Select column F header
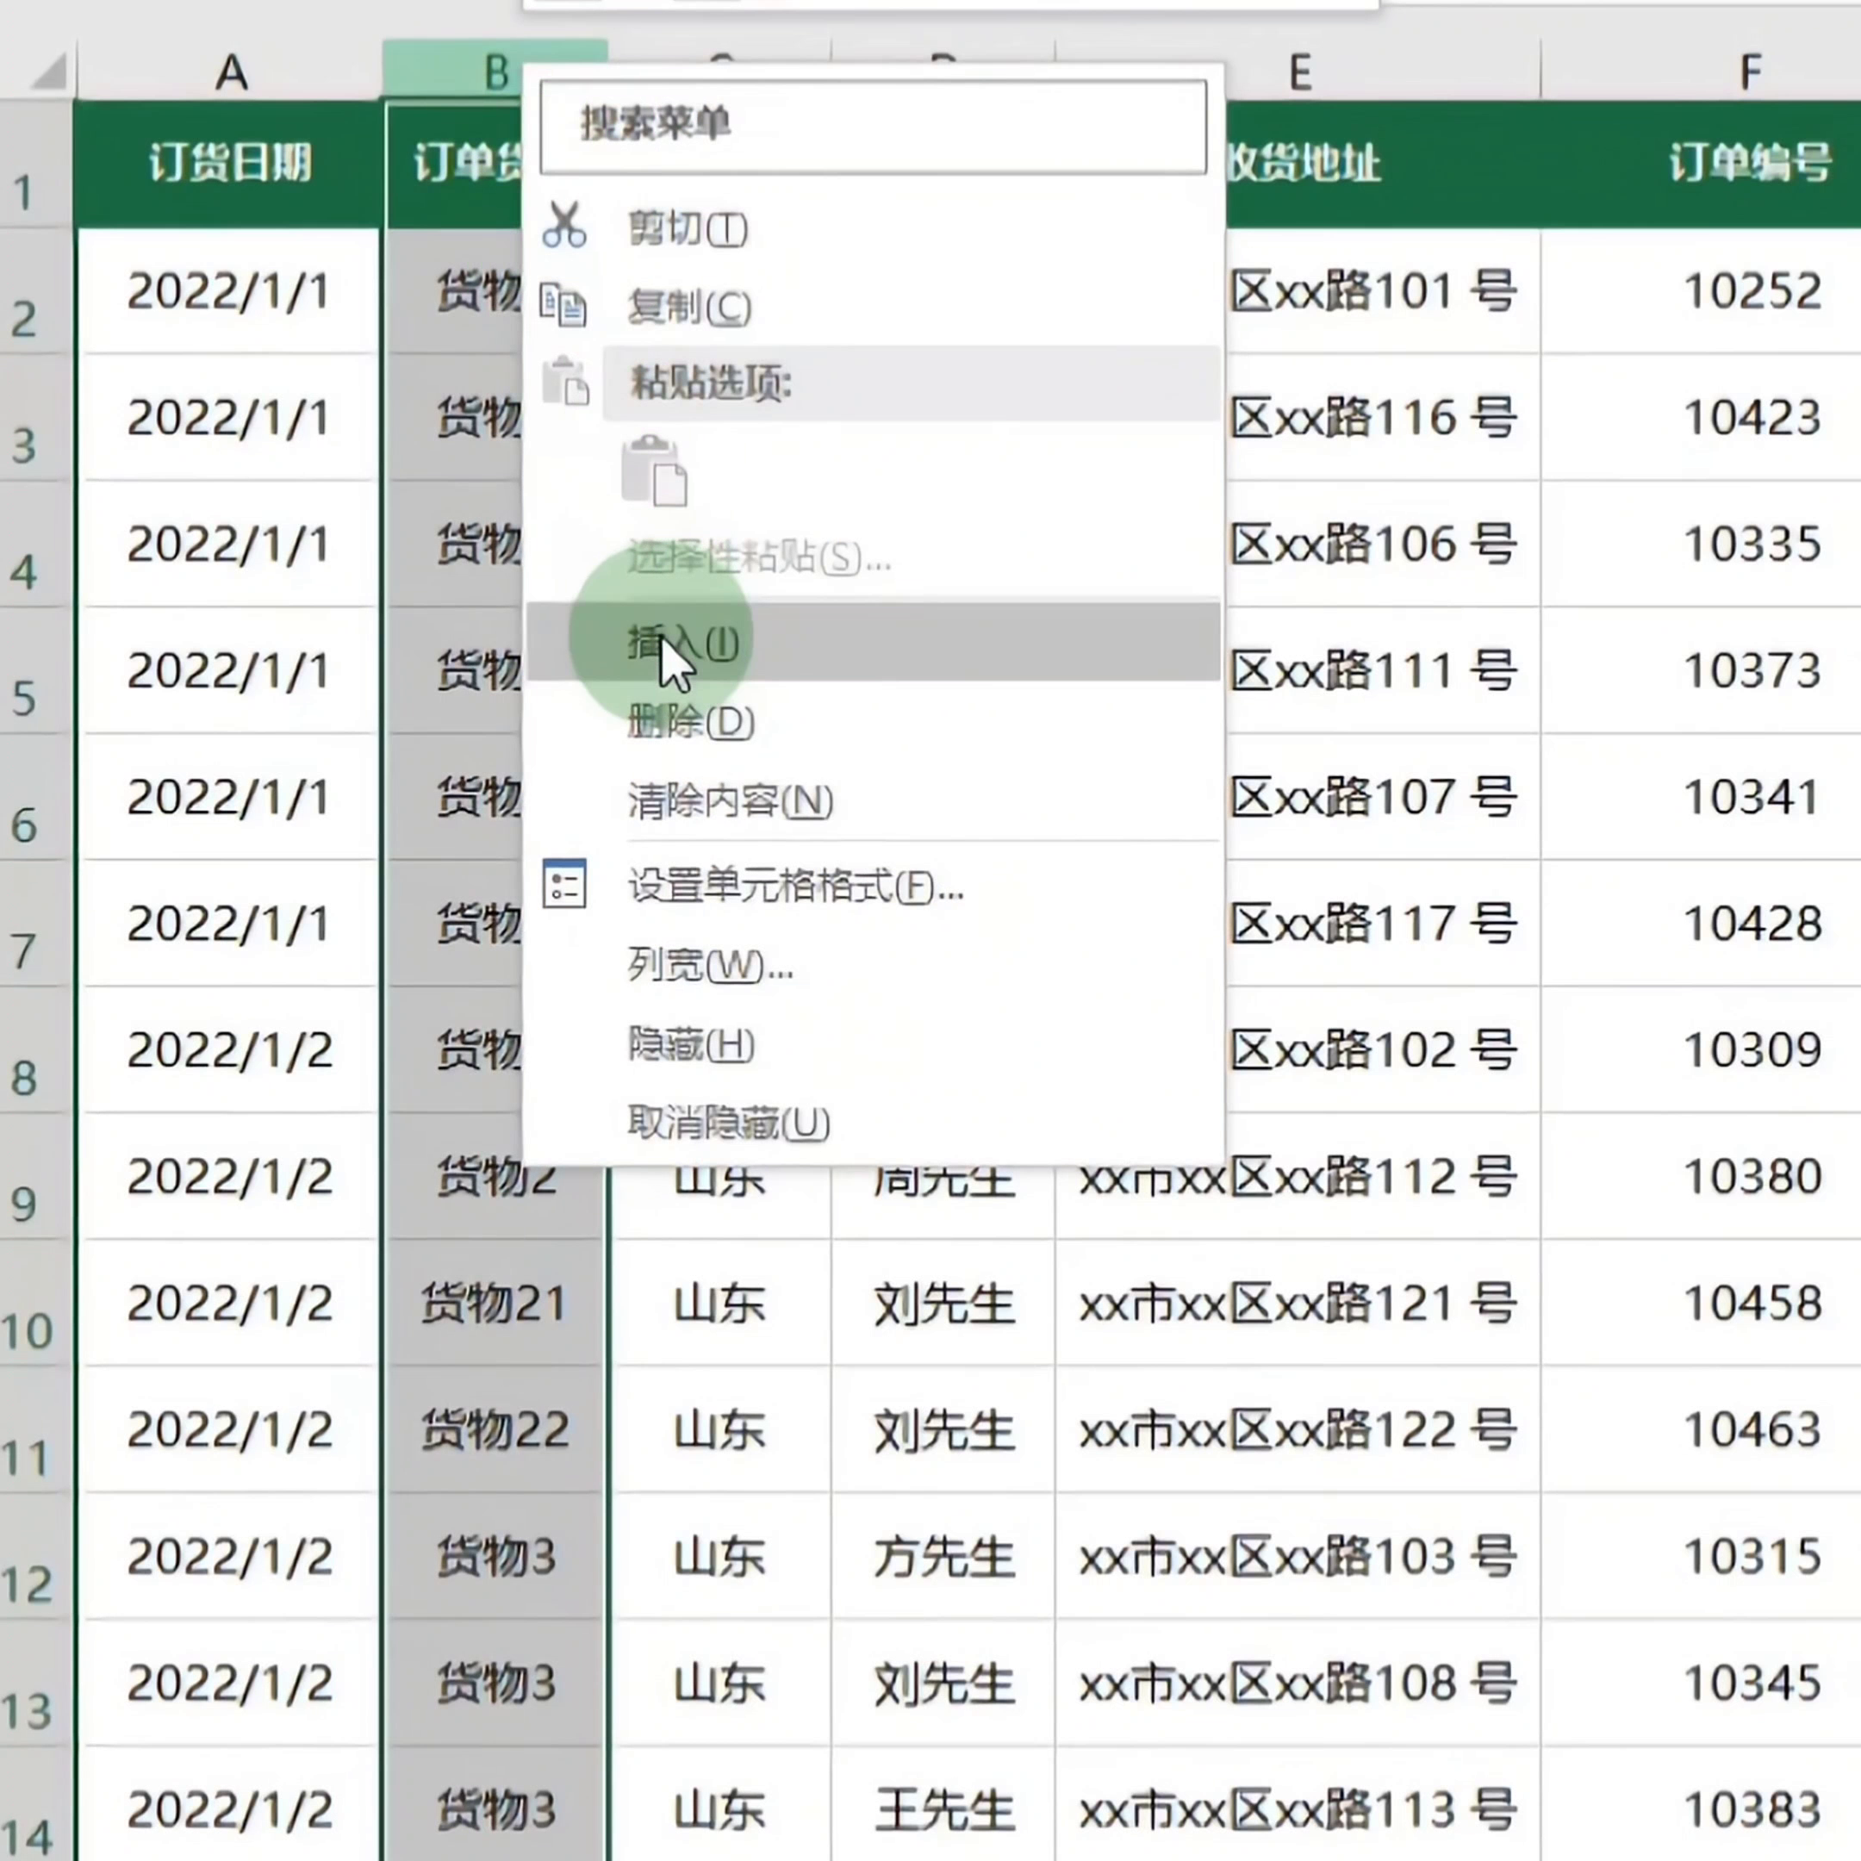Viewport: 1861px width, 1861px height. point(1750,69)
